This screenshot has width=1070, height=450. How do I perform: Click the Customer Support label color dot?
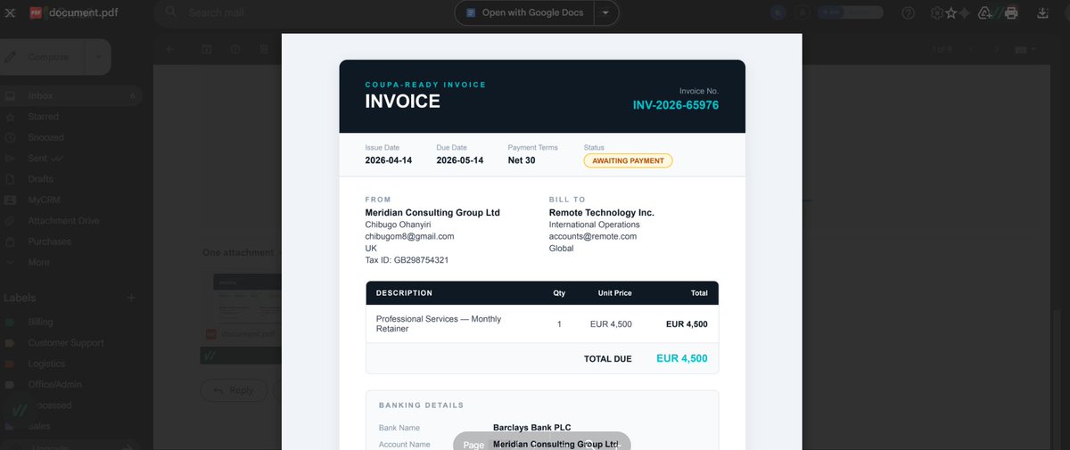tap(10, 342)
